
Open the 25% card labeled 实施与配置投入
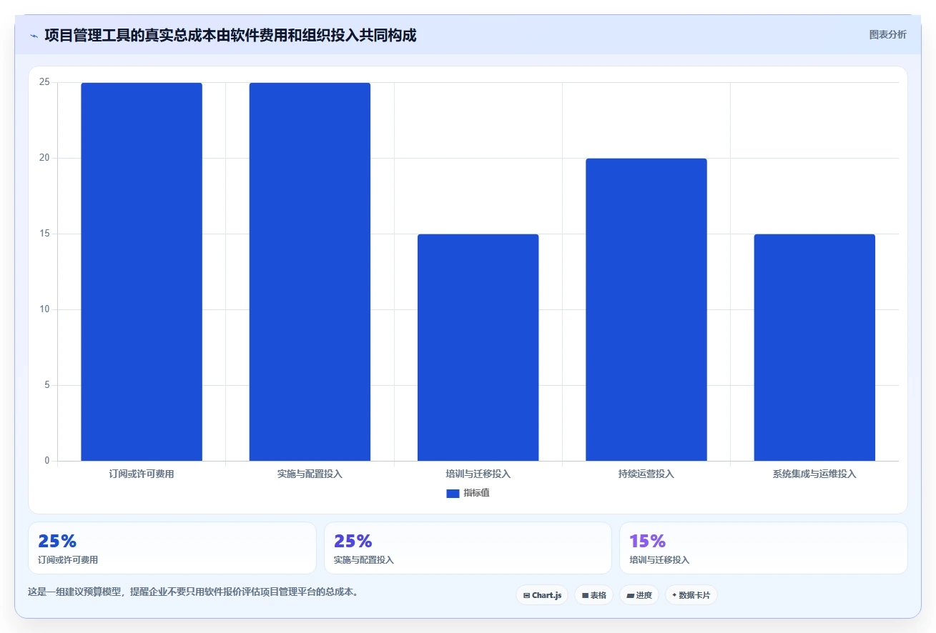click(x=468, y=548)
